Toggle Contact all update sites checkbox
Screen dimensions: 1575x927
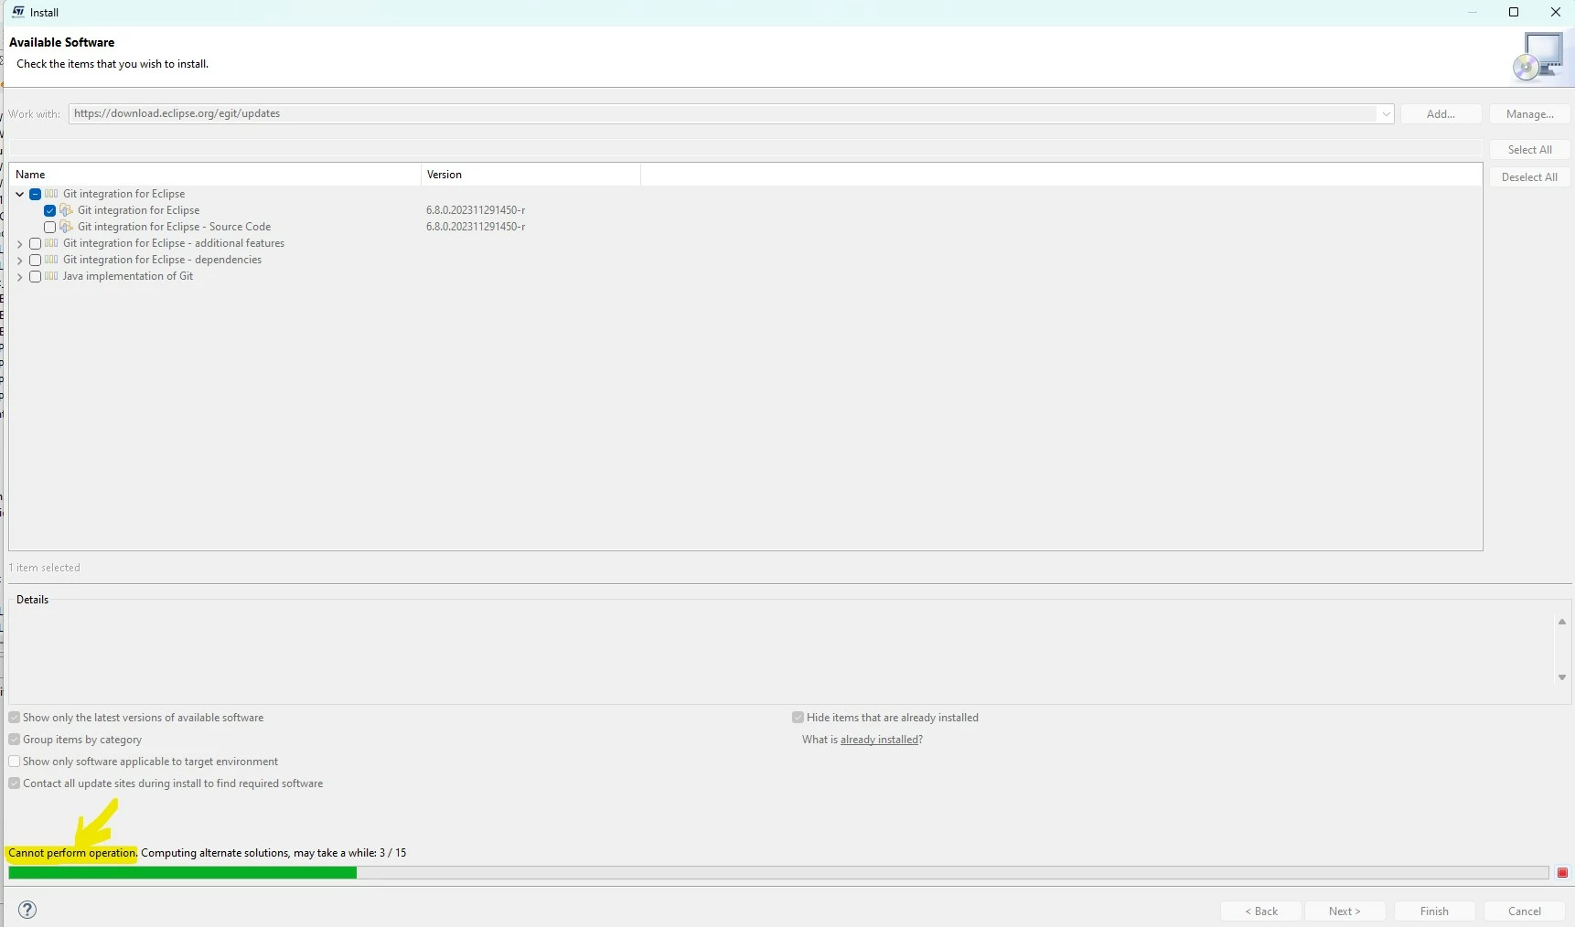tap(15, 783)
